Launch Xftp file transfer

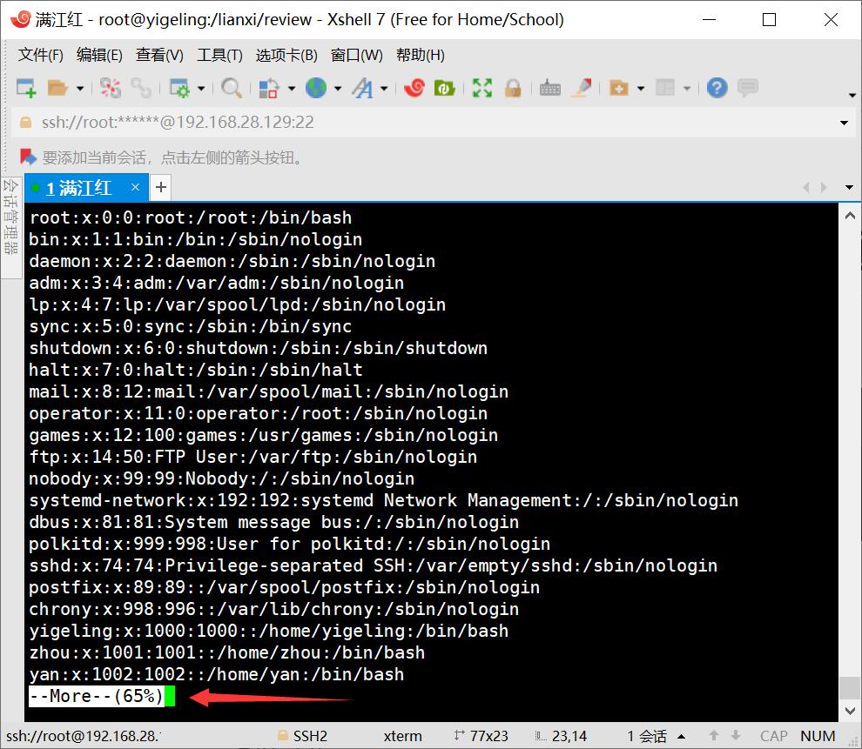446,88
